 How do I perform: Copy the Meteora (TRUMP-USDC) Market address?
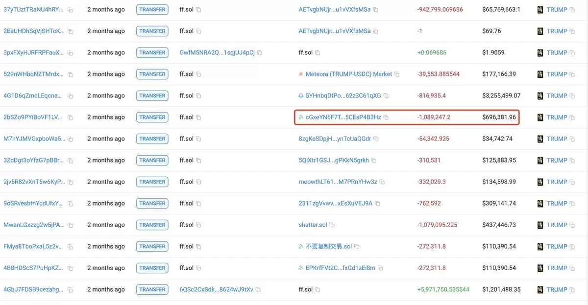(x=397, y=74)
